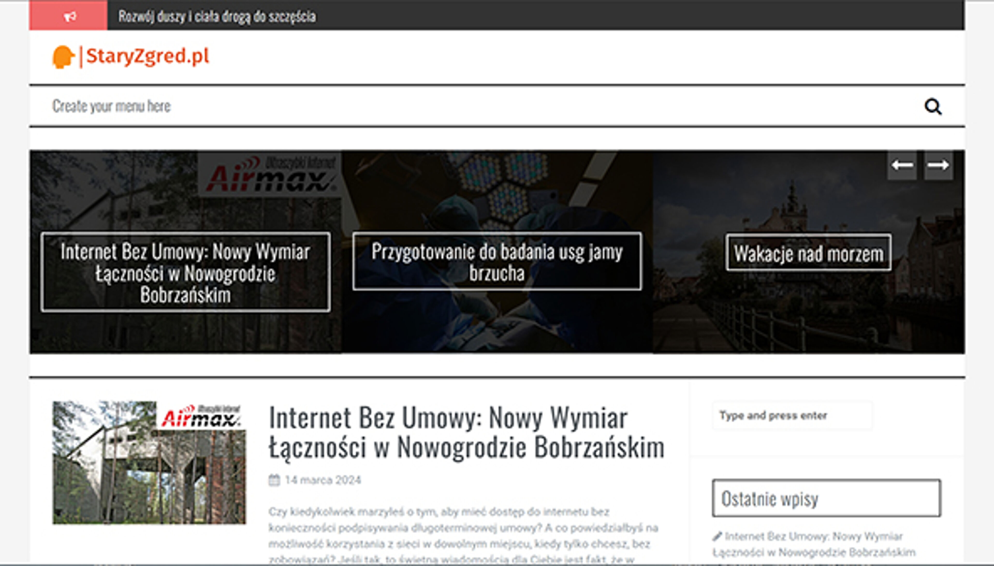
Task: Open 'Przygotowanie do badania usg jamy brzucha' slide
Action: coord(498,263)
